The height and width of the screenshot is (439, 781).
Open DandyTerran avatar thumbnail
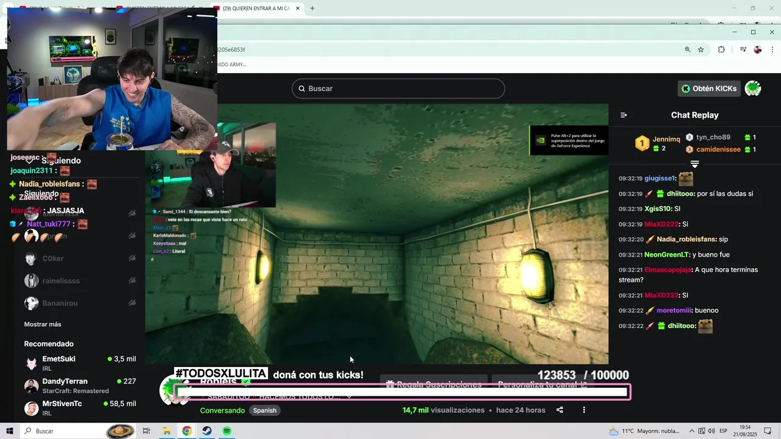pos(31,386)
